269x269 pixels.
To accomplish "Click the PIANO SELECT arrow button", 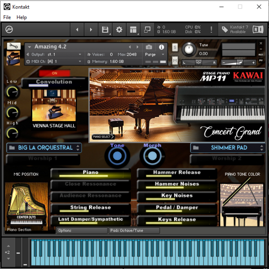I will click(x=103, y=137).
